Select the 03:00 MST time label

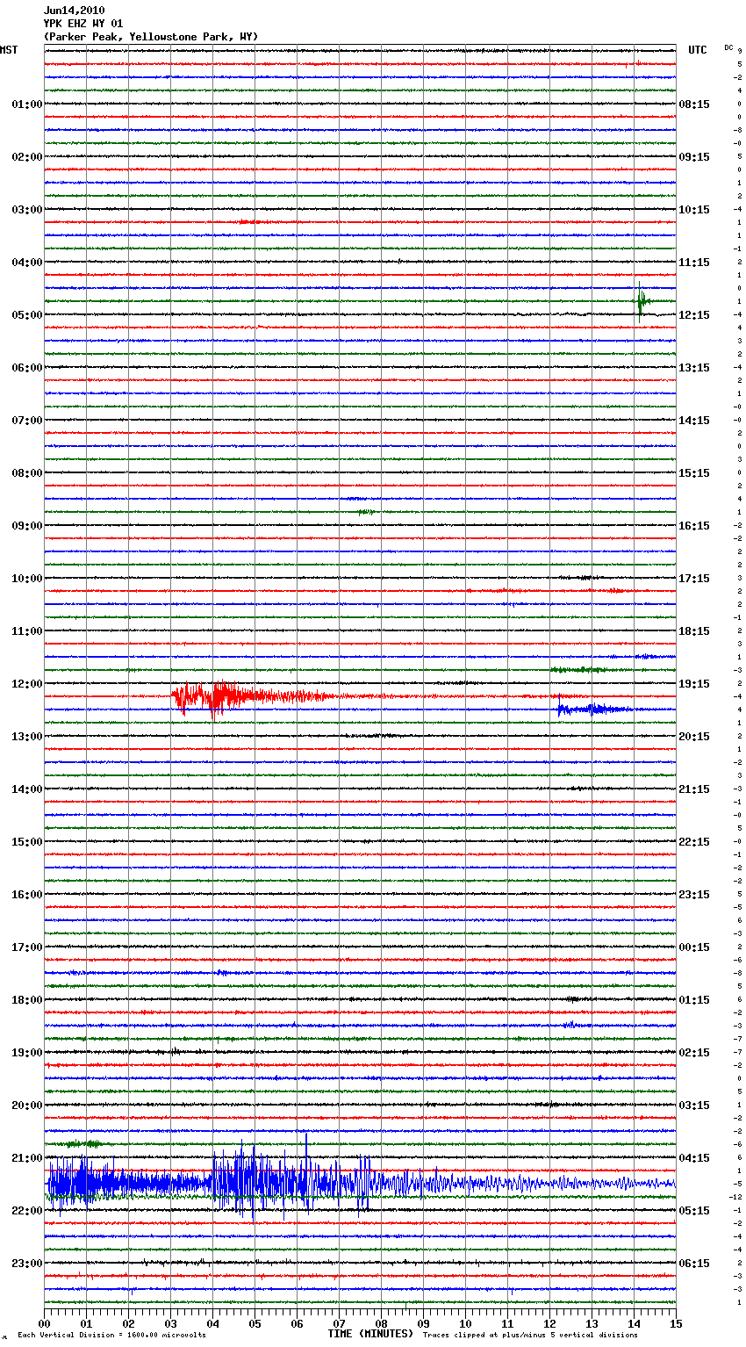tap(27, 210)
